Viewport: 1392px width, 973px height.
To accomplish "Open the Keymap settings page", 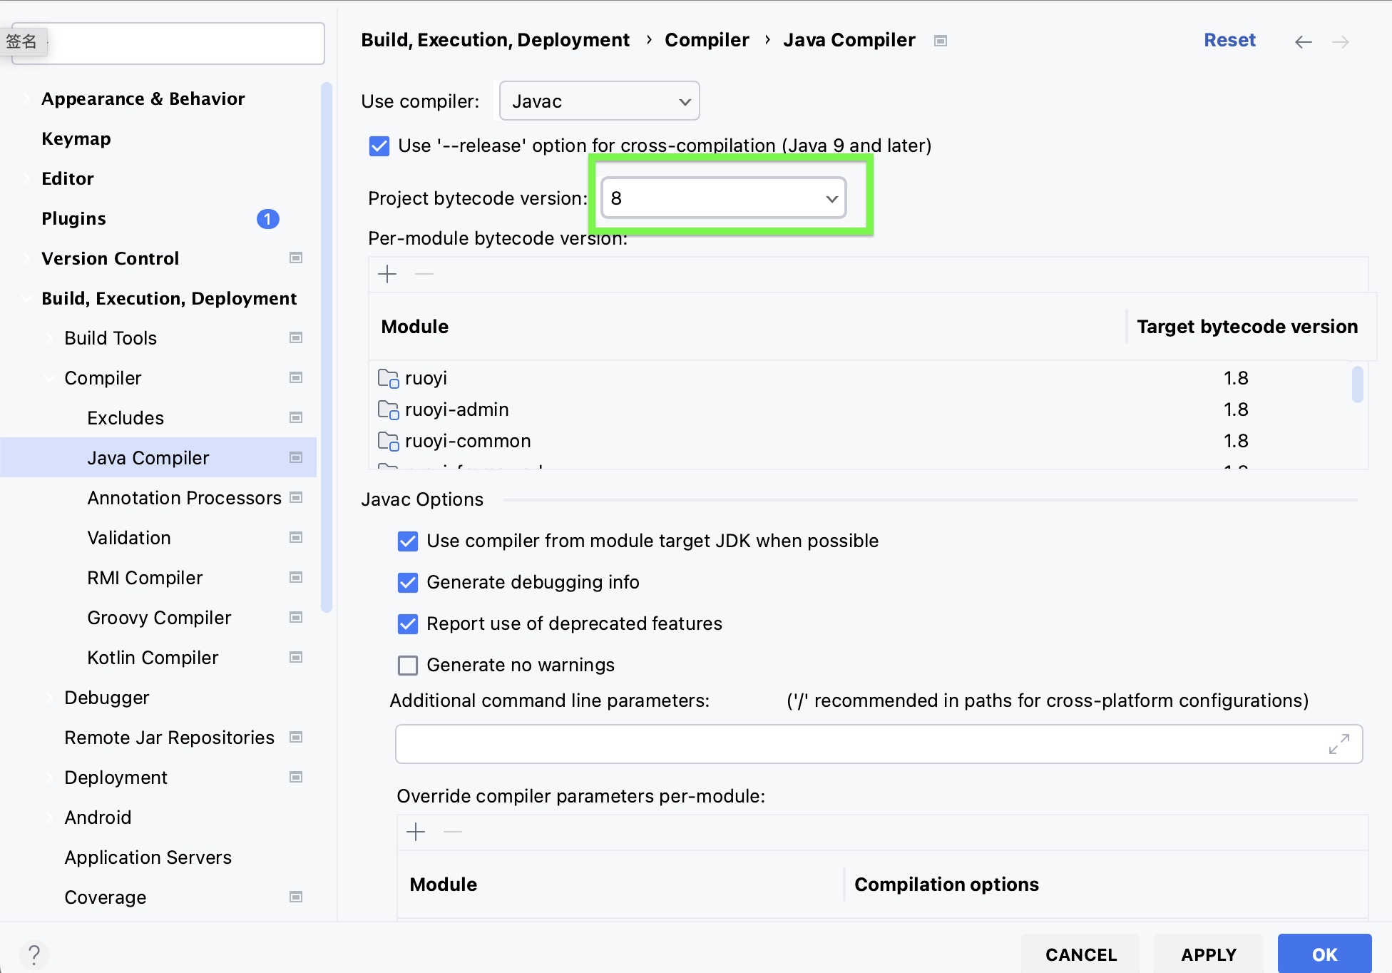I will click(76, 138).
